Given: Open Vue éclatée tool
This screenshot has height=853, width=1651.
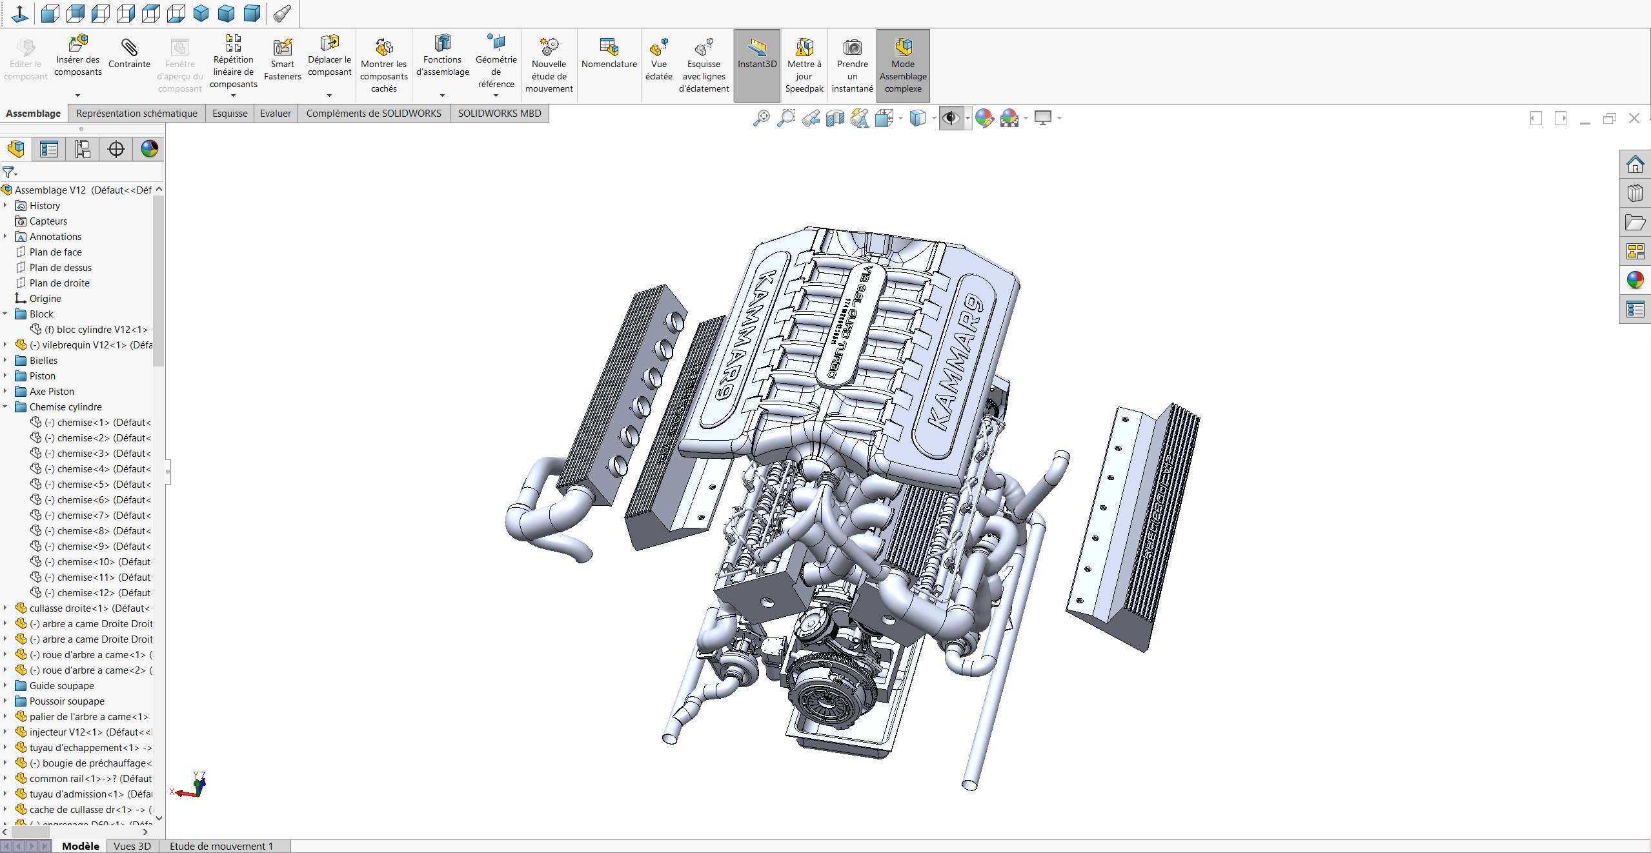Looking at the screenshot, I should [658, 59].
